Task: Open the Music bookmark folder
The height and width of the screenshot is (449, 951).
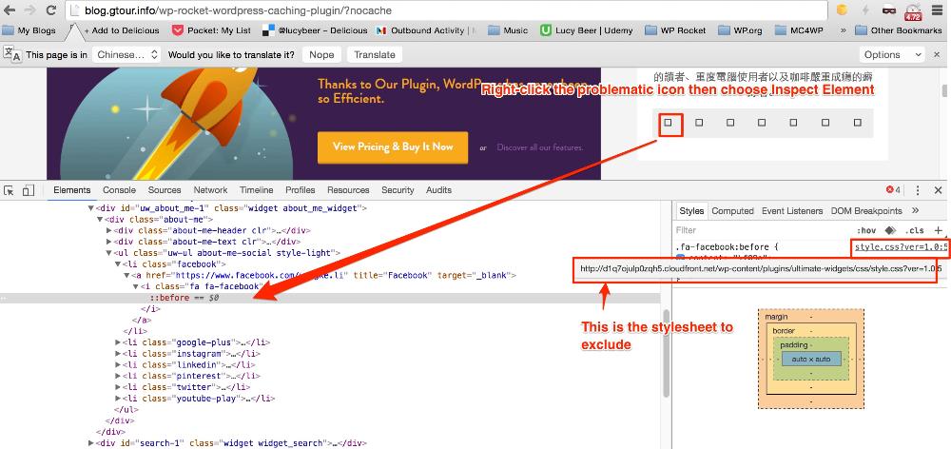Action: [x=508, y=30]
